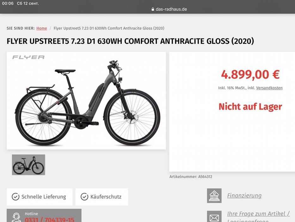
Task: Click the Versandkosten link
Action: [x=269, y=88]
